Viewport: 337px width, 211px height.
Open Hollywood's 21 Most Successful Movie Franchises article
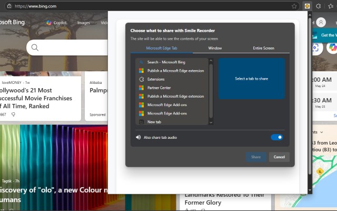36,98
